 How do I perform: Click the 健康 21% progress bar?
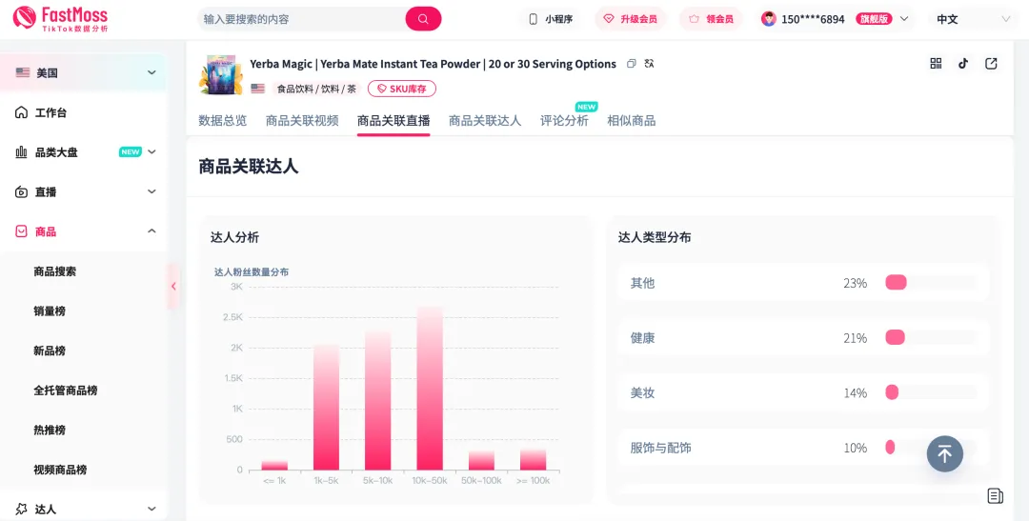931,337
